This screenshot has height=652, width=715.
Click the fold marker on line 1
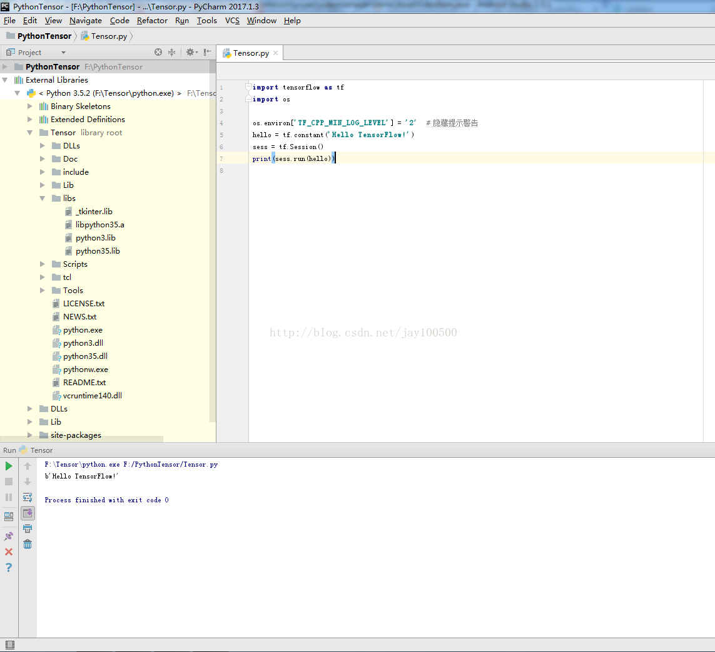tap(248, 87)
